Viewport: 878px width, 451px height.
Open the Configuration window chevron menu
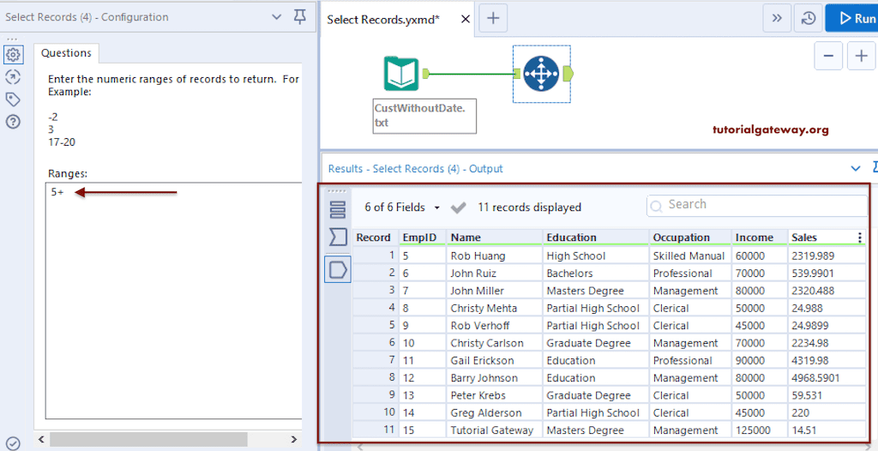(276, 17)
